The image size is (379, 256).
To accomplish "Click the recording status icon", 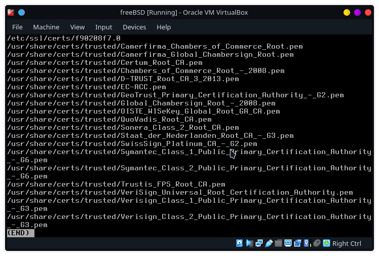I will 297,243.
